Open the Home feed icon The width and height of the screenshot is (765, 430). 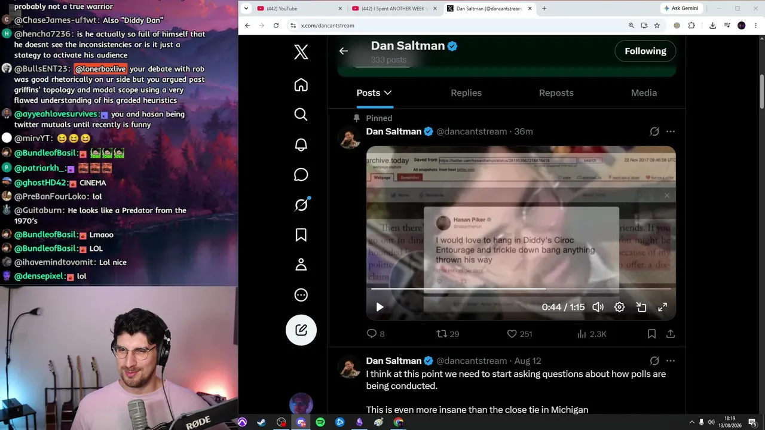(301, 85)
